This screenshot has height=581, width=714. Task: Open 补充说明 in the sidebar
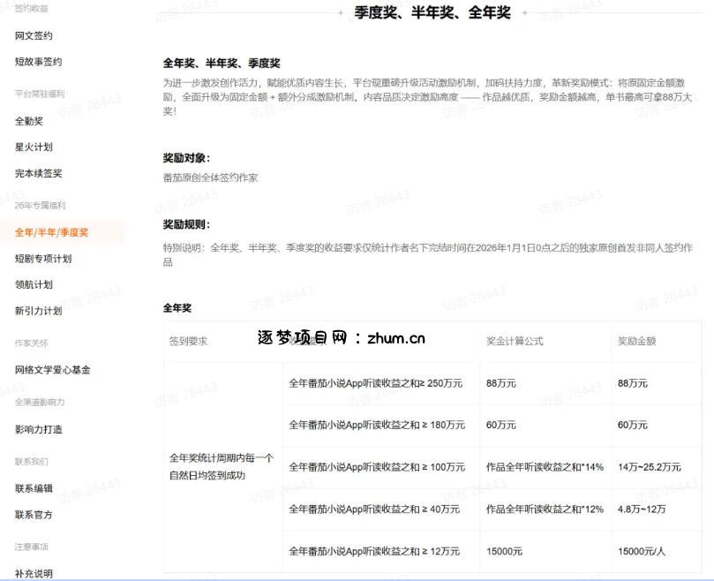coord(34,574)
